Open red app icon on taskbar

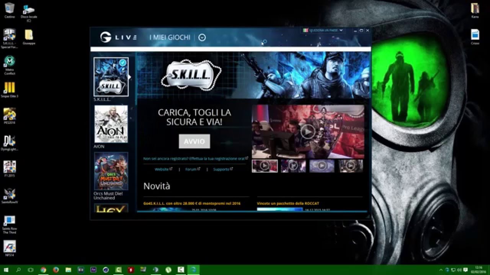(131, 270)
